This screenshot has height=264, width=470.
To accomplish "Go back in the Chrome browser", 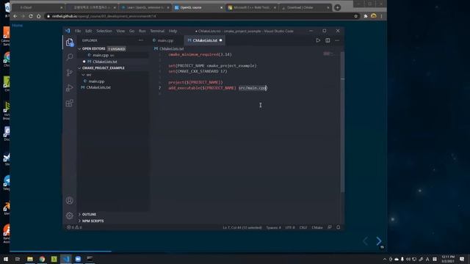I will 15,16.
